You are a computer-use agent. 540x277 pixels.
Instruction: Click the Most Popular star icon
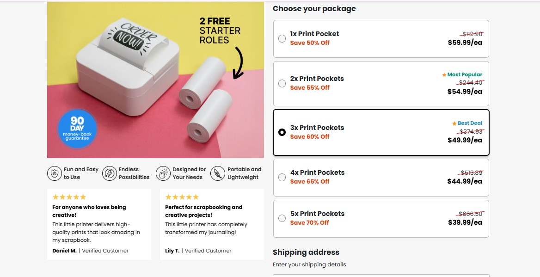[444, 74]
